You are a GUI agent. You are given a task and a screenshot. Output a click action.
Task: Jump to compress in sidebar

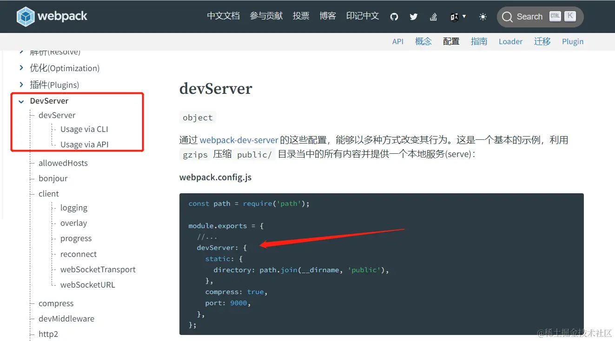[x=56, y=303]
